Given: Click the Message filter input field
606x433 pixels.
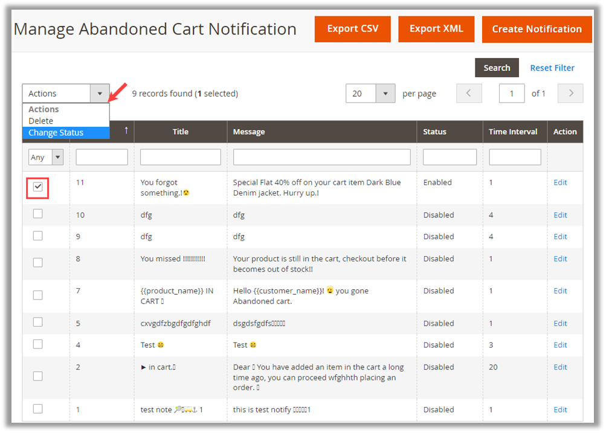Looking at the screenshot, I should (x=321, y=158).
